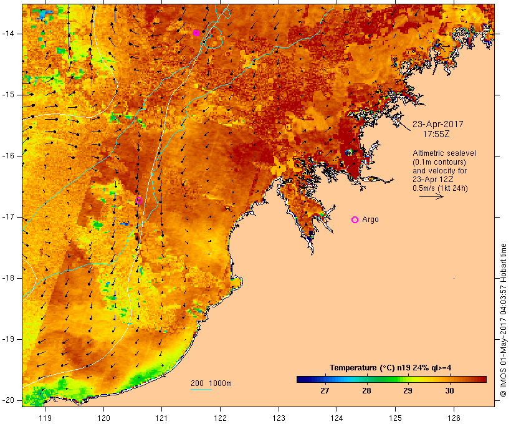511x424 pixels.
Task: Click the -14 latitude axis label
Action: coord(8,33)
